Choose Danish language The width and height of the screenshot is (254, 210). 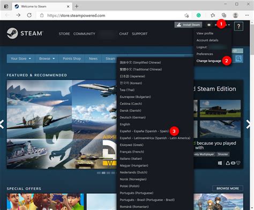coord(130,110)
